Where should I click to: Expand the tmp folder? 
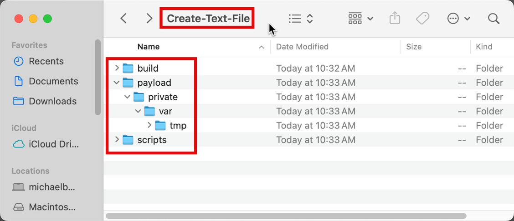click(x=149, y=125)
